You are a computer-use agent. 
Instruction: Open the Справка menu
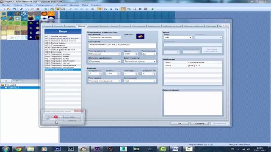[96, 5]
